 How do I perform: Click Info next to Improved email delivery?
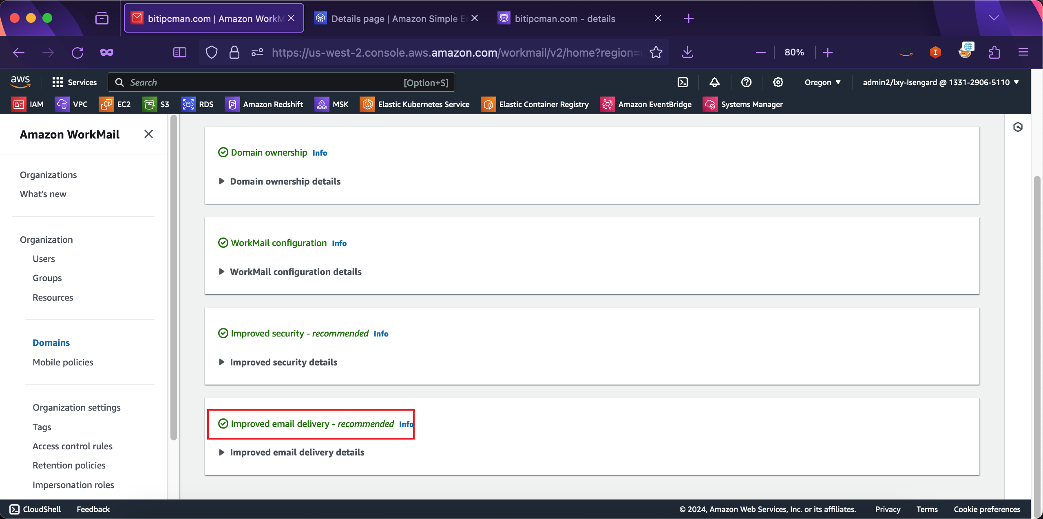406,424
